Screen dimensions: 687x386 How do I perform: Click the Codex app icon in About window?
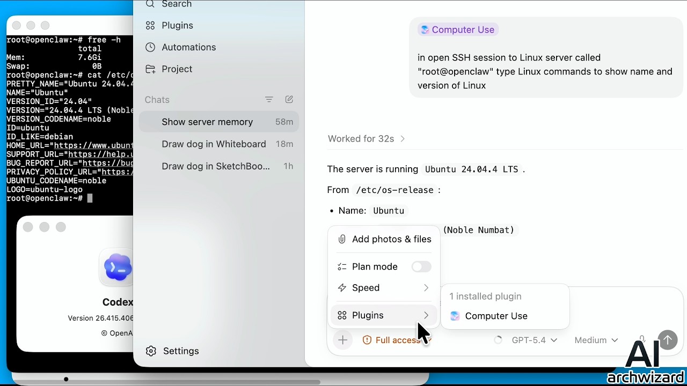point(118,267)
